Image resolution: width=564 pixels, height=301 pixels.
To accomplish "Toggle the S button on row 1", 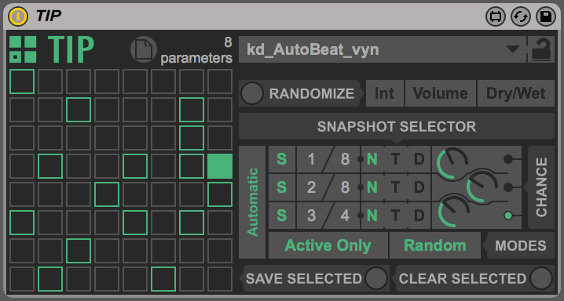I will (x=282, y=159).
